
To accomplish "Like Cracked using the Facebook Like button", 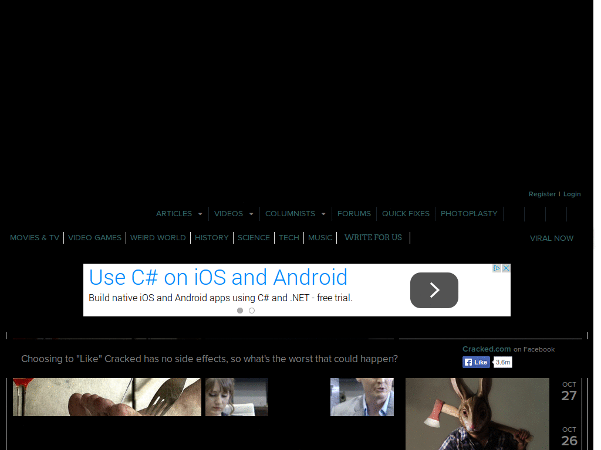I will (476, 362).
